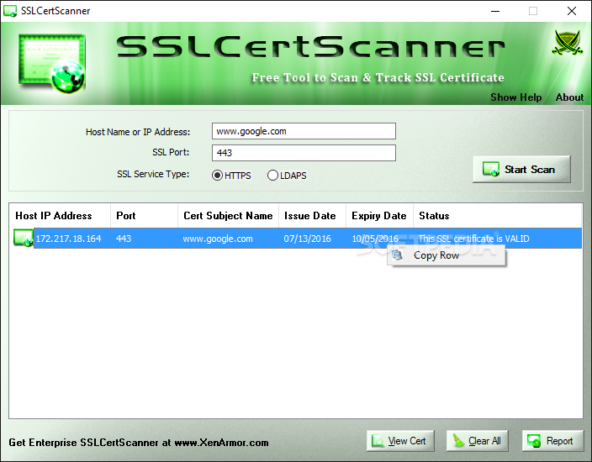Viewport: 592px width, 462px height.
Task: Sort by the Port column header
Action: point(144,216)
